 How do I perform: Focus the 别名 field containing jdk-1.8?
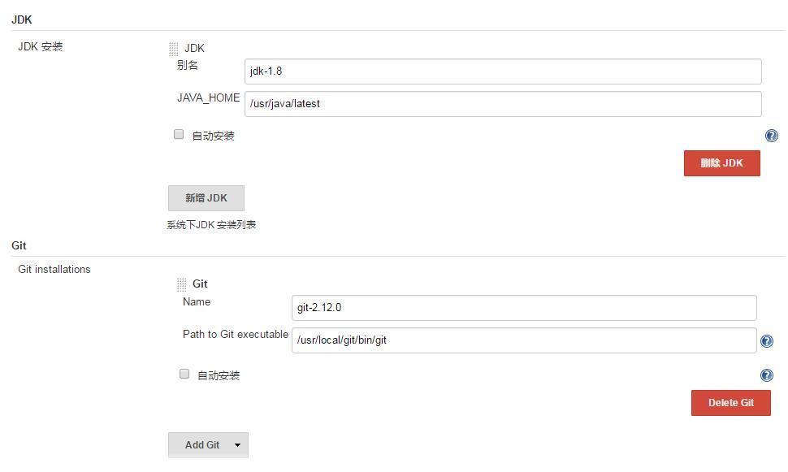tap(502, 71)
